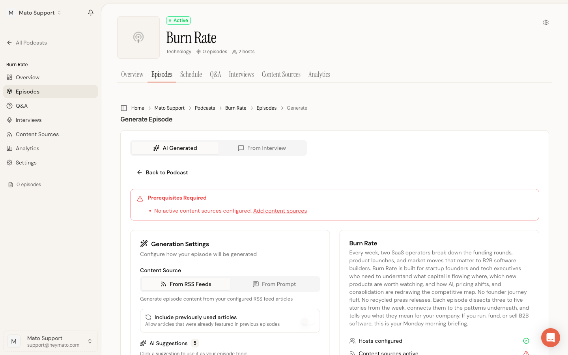This screenshot has height=355, width=568.
Task: Open the Q&A tab
Action: click(215, 75)
